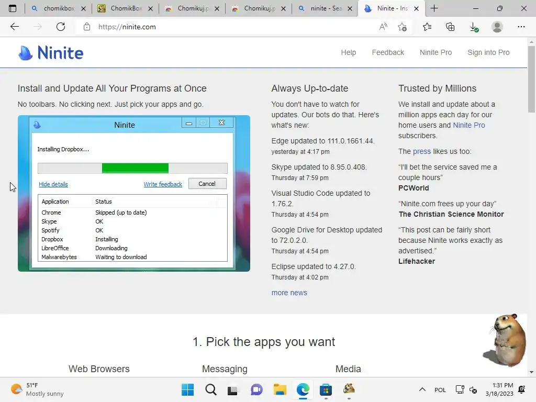Open Chat app on taskbar
This screenshot has height=402, width=536.
pyautogui.click(x=256, y=389)
